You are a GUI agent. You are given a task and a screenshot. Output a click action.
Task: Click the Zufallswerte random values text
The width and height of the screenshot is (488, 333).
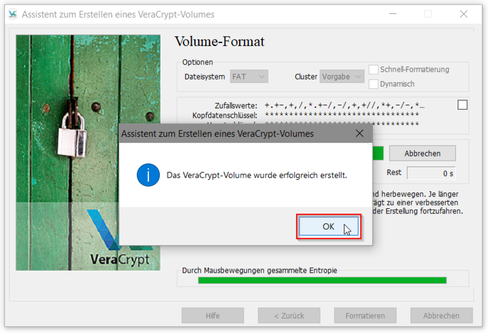344,105
